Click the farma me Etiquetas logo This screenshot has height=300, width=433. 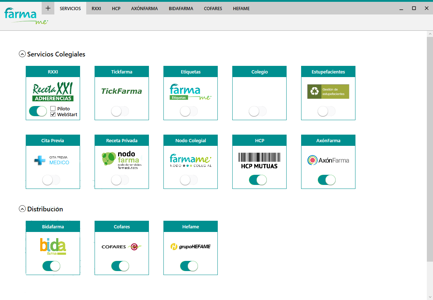pos(190,92)
